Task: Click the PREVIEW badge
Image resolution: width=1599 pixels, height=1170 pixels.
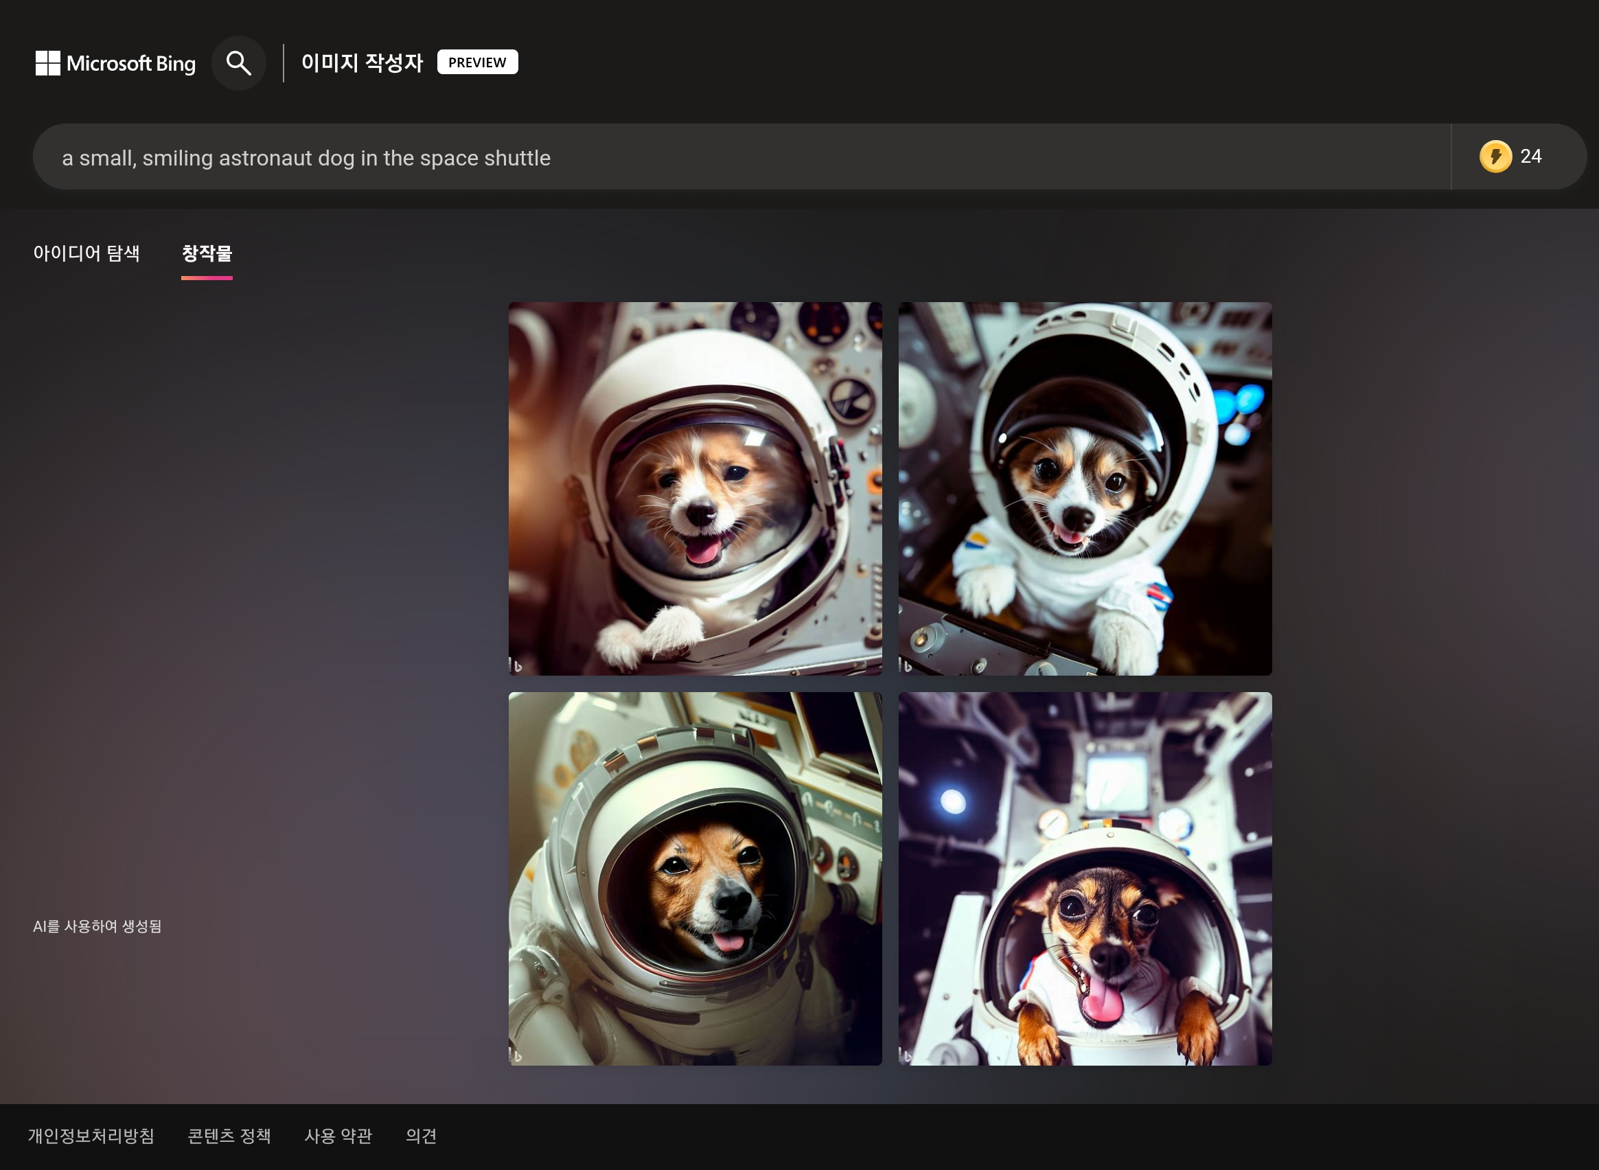Action: point(477,62)
